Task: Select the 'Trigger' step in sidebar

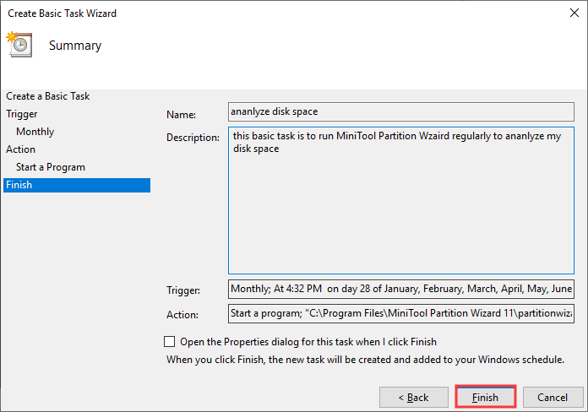Action: click(22, 114)
